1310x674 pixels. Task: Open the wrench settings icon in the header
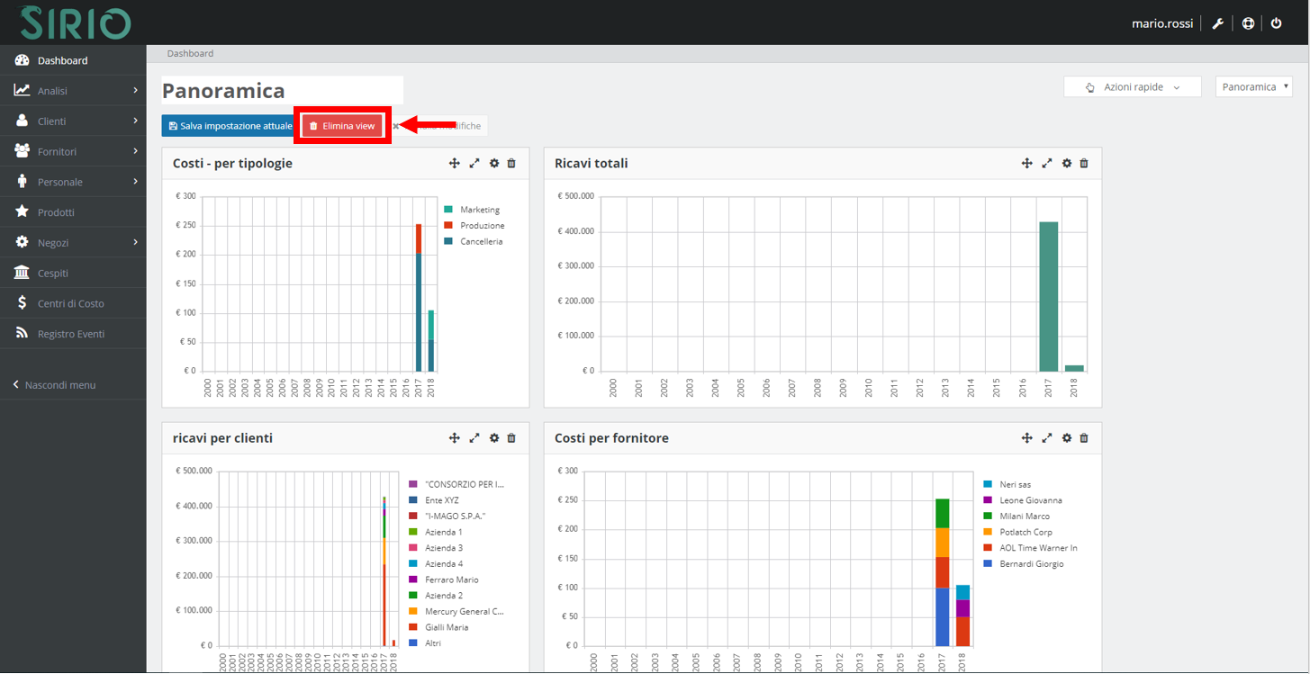click(x=1217, y=22)
